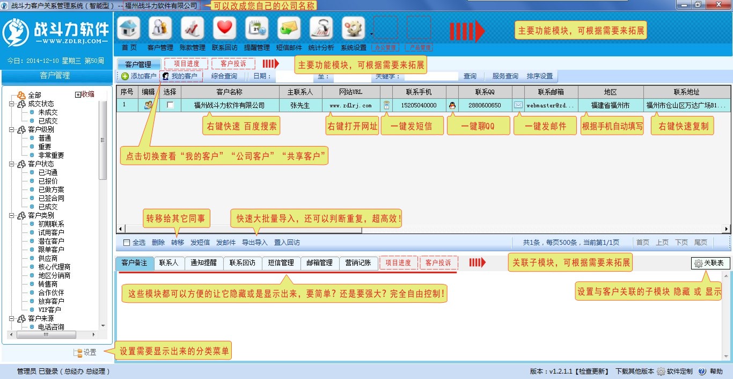The height and width of the screenshot is (379, 733).
Task: Switch to the 短信管理 tab
Action: click(x=281, y=263)
